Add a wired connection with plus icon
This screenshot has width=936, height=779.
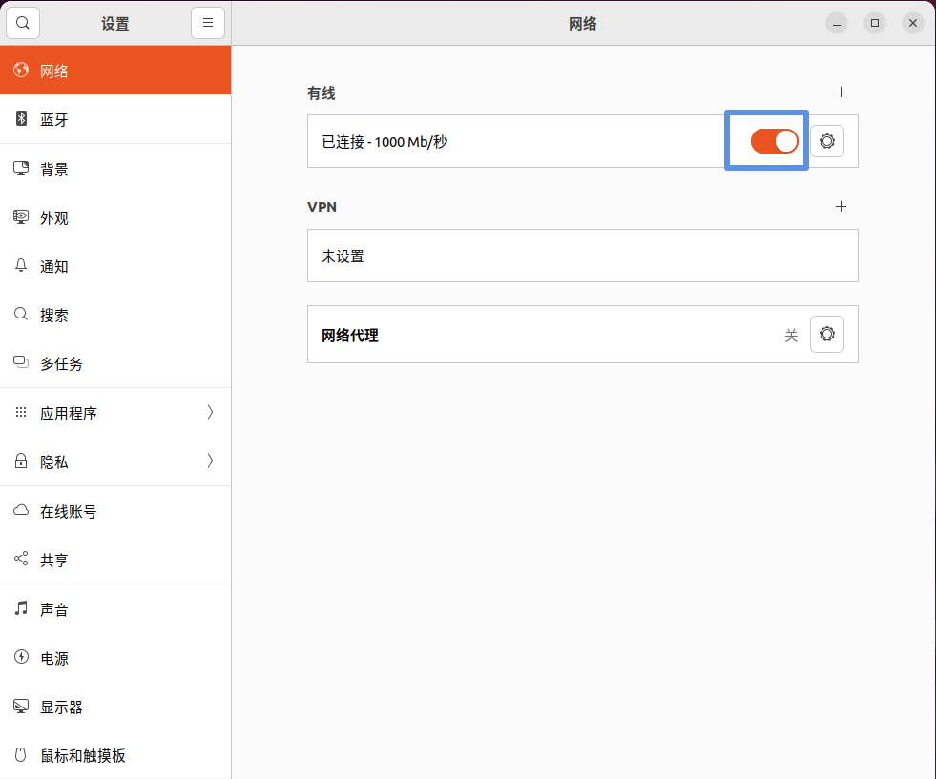tap(841, 92)
